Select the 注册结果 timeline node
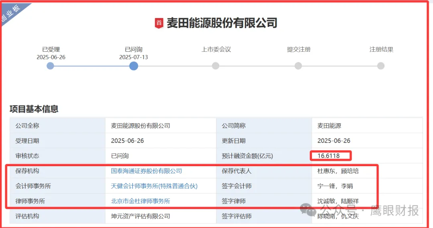Viewport: 433px width, 228px height. (381, 66)
